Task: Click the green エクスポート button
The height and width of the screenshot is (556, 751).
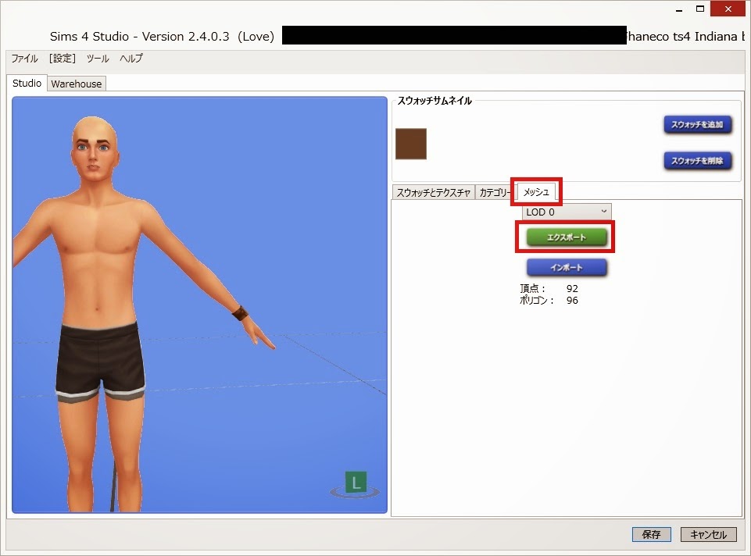Action: [x=567, y=237]
